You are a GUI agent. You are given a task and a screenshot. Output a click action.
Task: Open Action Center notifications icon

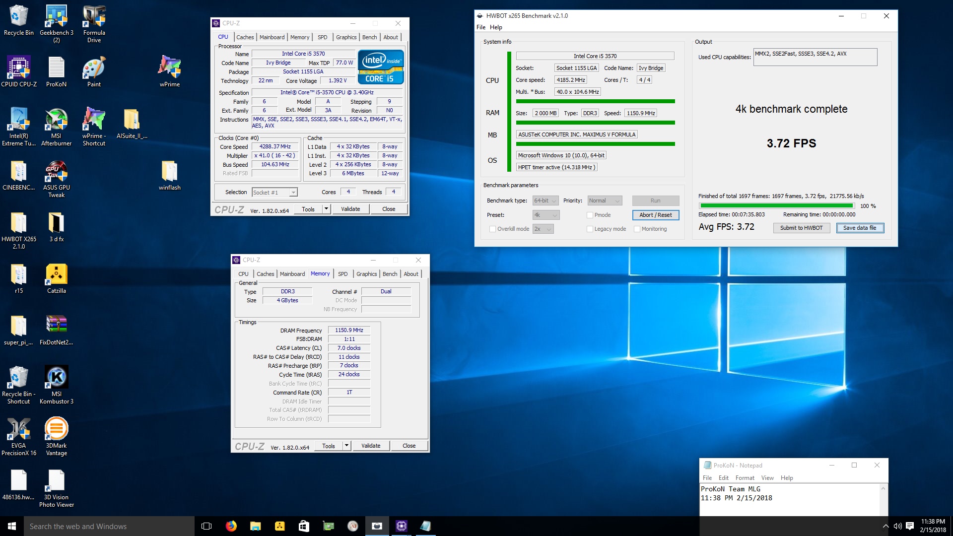(x=910, y=526)
